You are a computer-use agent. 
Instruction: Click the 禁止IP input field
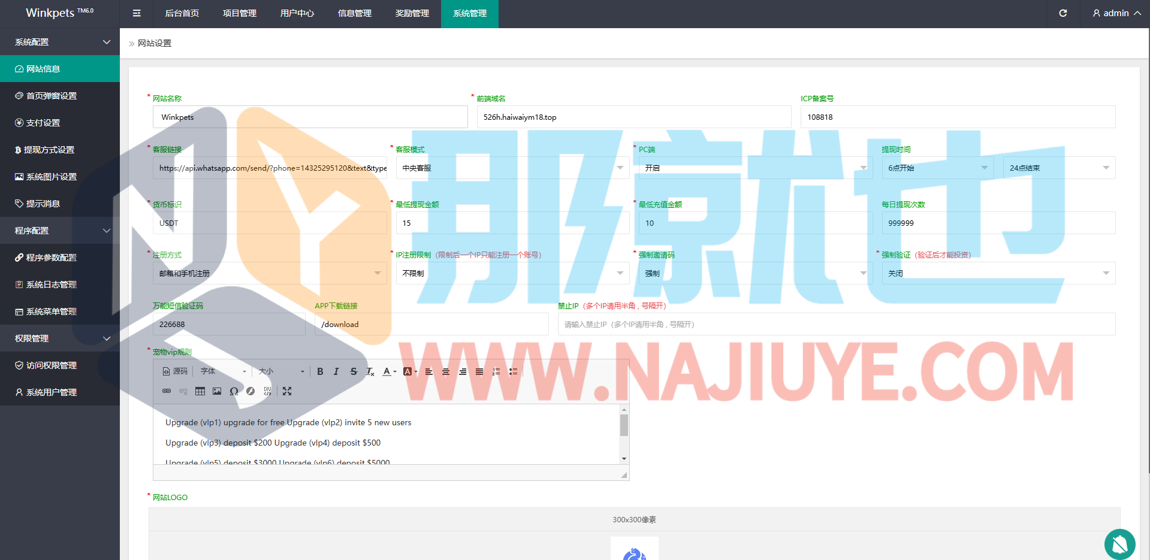[836, 324]
